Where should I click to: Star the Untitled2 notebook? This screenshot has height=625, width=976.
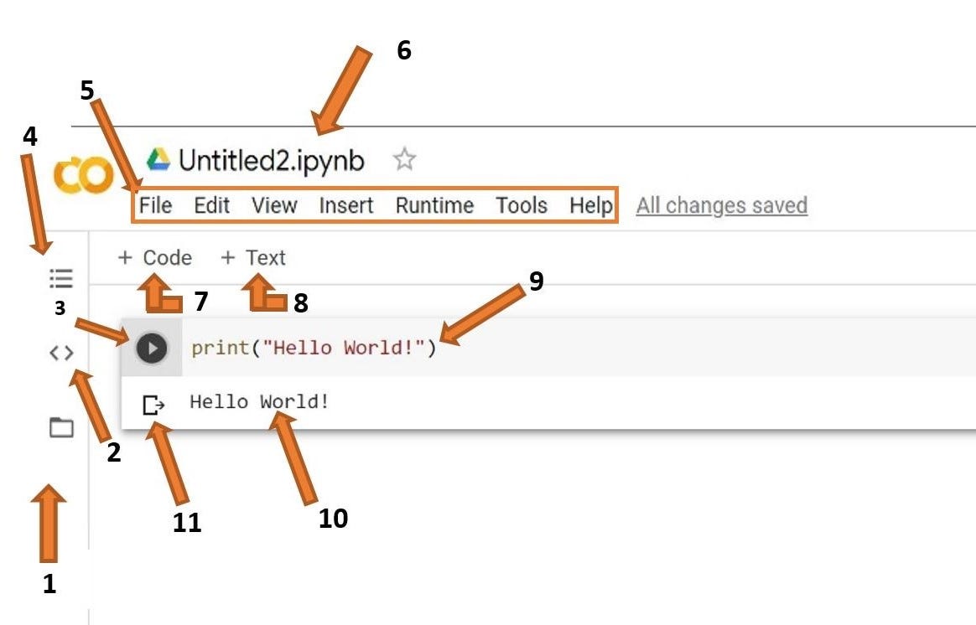coord(405,159)
